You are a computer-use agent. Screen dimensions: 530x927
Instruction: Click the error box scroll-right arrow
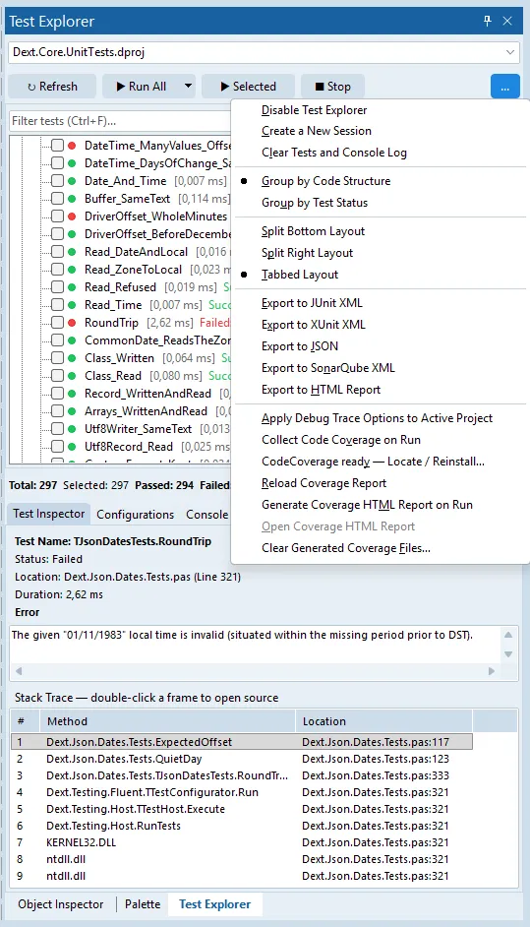click(x=492, y=671)
